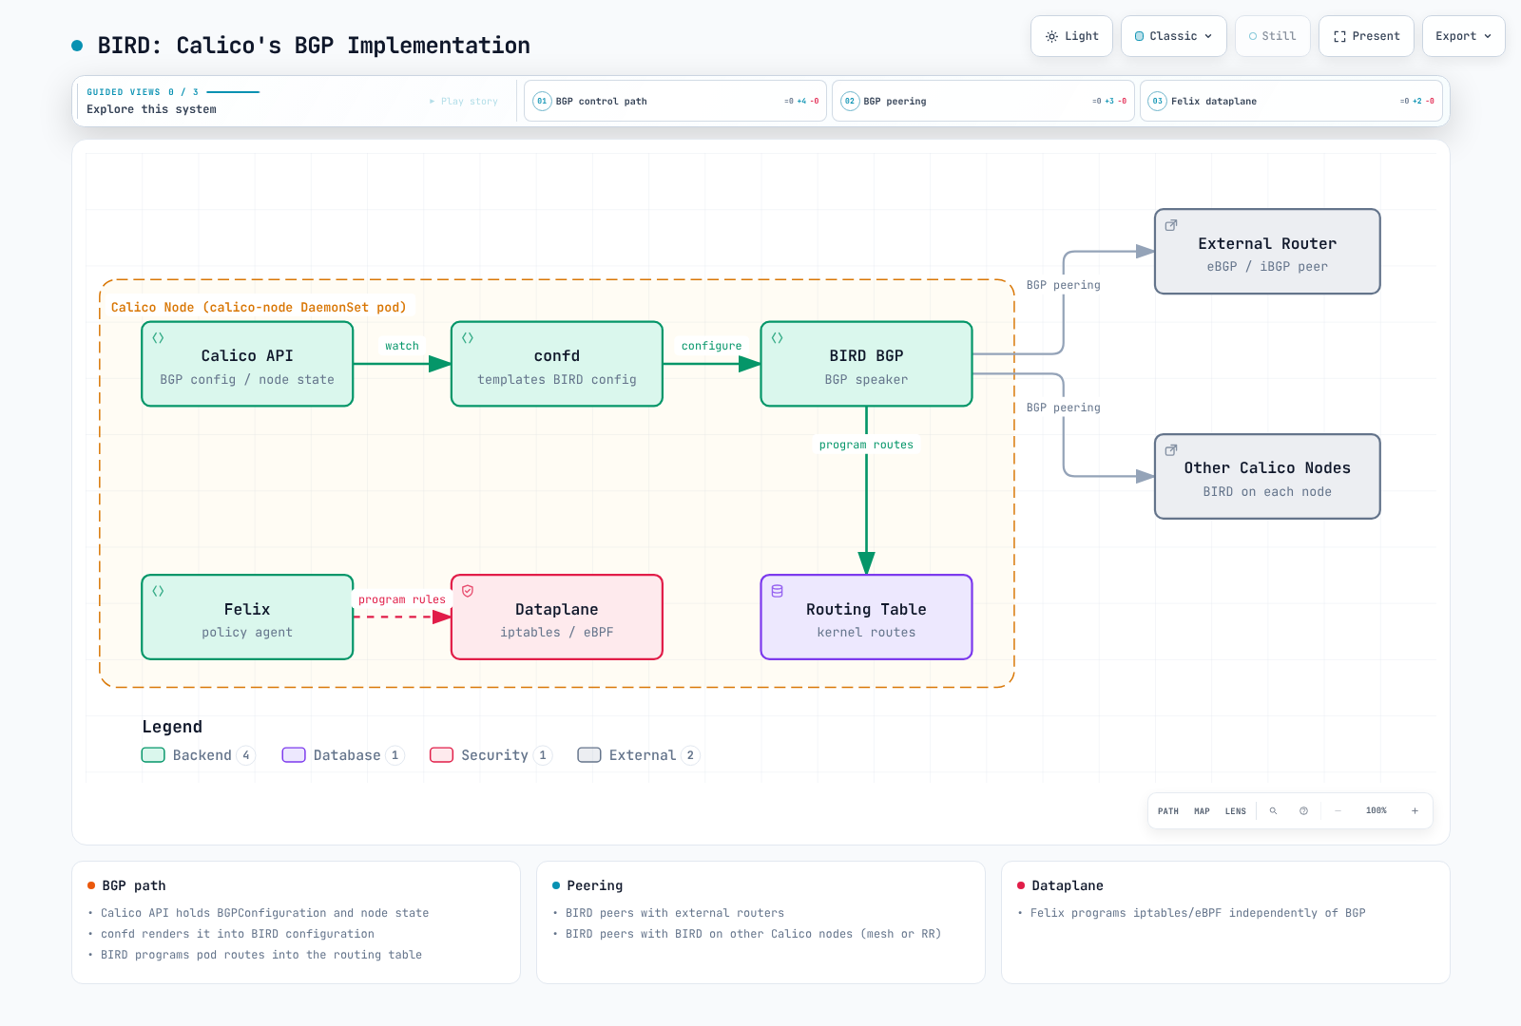This screenshot has width=1521, height=1026.
Task: Toggle the Backend legend filter
Action: (x=198, y=755)
